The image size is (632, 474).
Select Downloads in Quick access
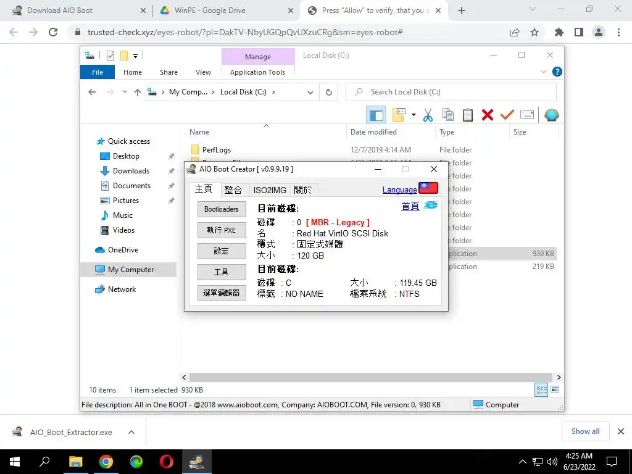tap(131, 171)
